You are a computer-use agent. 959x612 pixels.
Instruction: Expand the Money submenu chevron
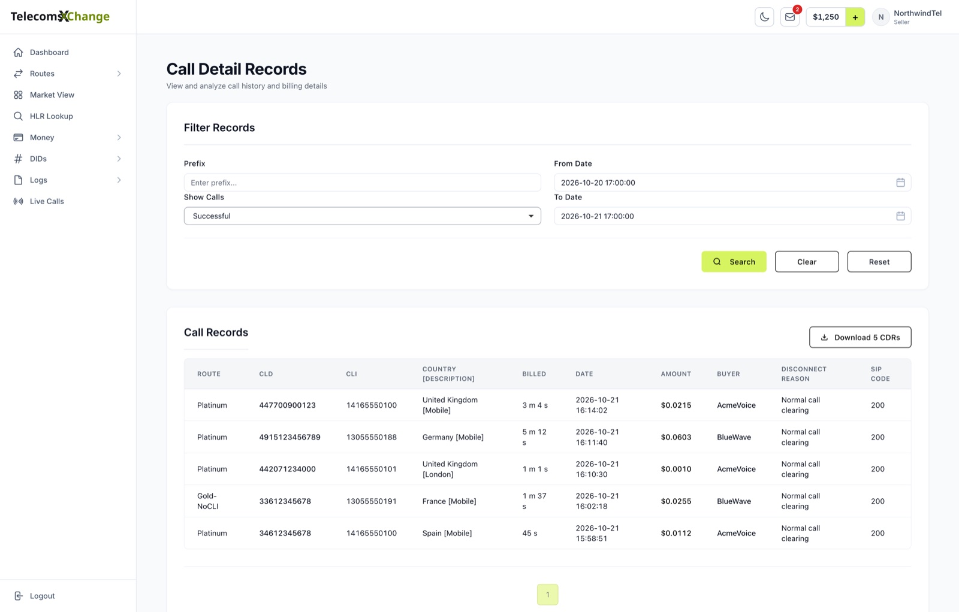tap(119, 137)
